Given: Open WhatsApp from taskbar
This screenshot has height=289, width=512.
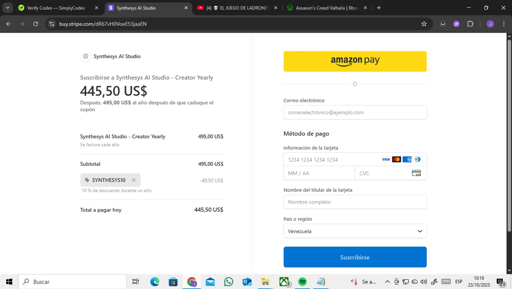Looking at the screenshot, I should point(229,282).
